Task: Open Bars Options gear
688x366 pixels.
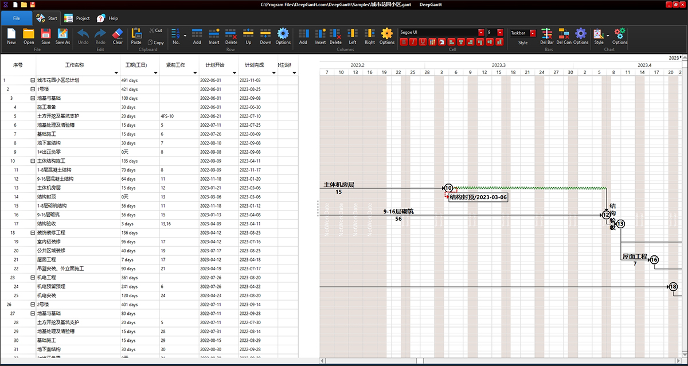Action: (581, 34)
